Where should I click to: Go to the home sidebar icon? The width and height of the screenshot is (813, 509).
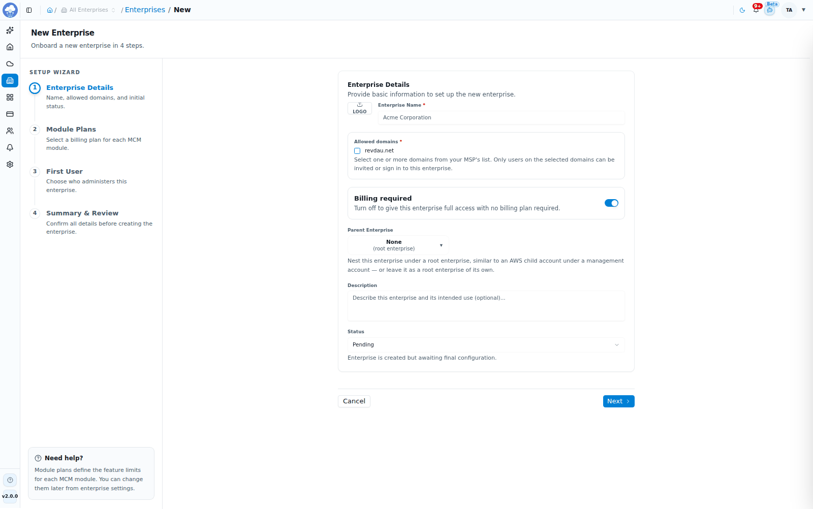(x=10, y=47)
